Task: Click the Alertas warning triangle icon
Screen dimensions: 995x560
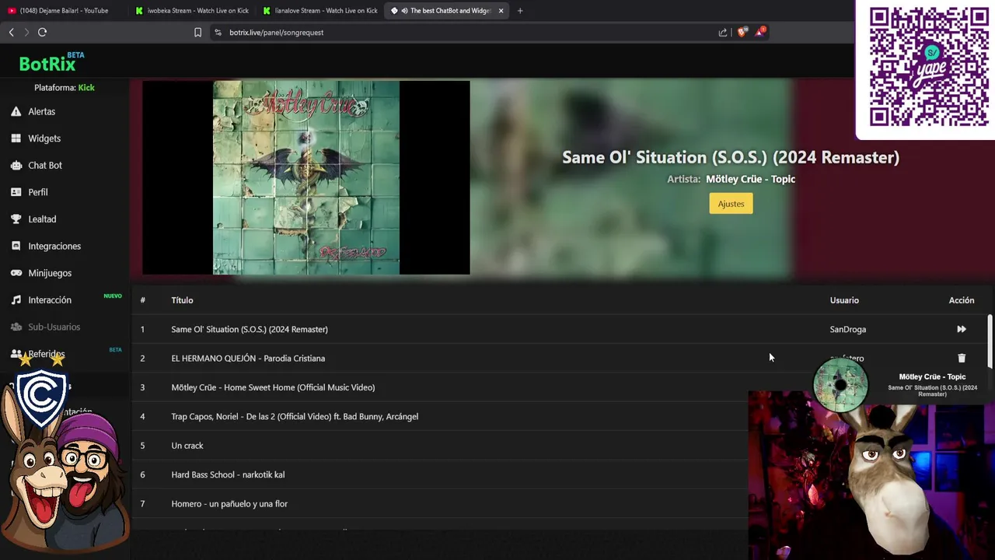Action: [x=16, y=111]
